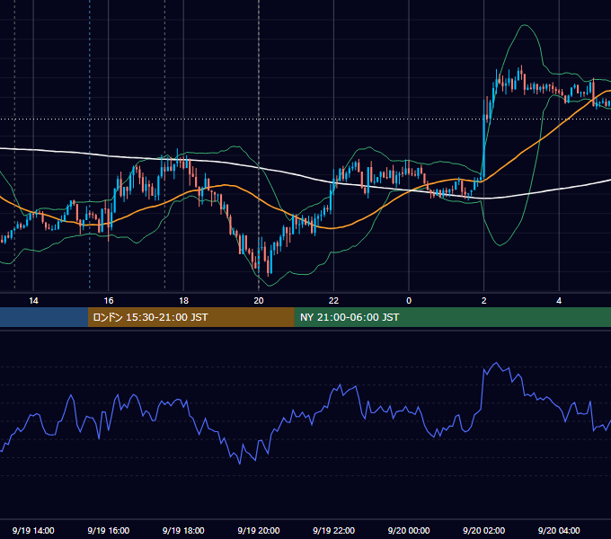This screenshot has height=539, width=611.
Task: Click the 2 hour label on price chart axis
Action: [484, 301]
